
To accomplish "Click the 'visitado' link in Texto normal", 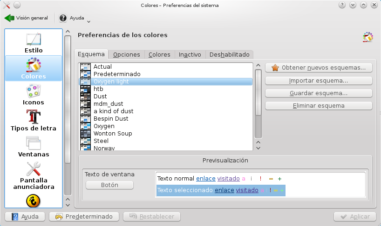I will pyautogui.click(x=228, y=179).
